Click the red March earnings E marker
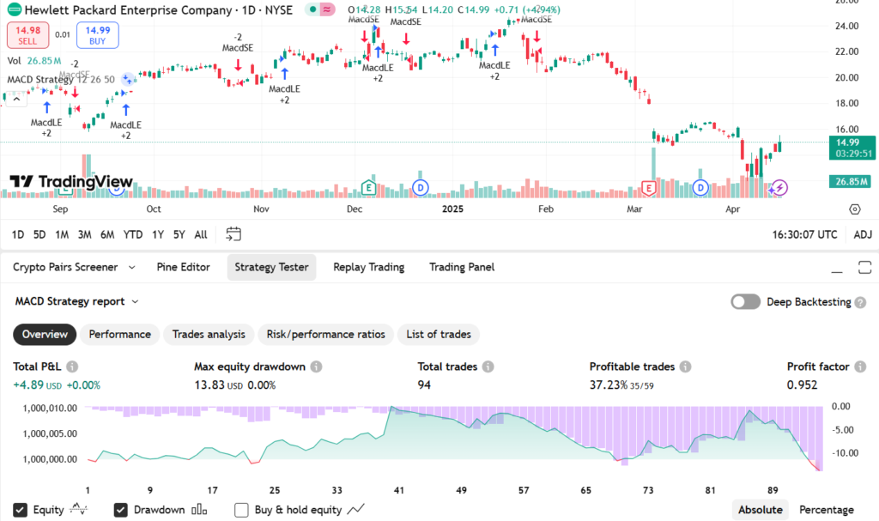The width and height of the screenshot is (879, 521). click(x=649, y=188)
